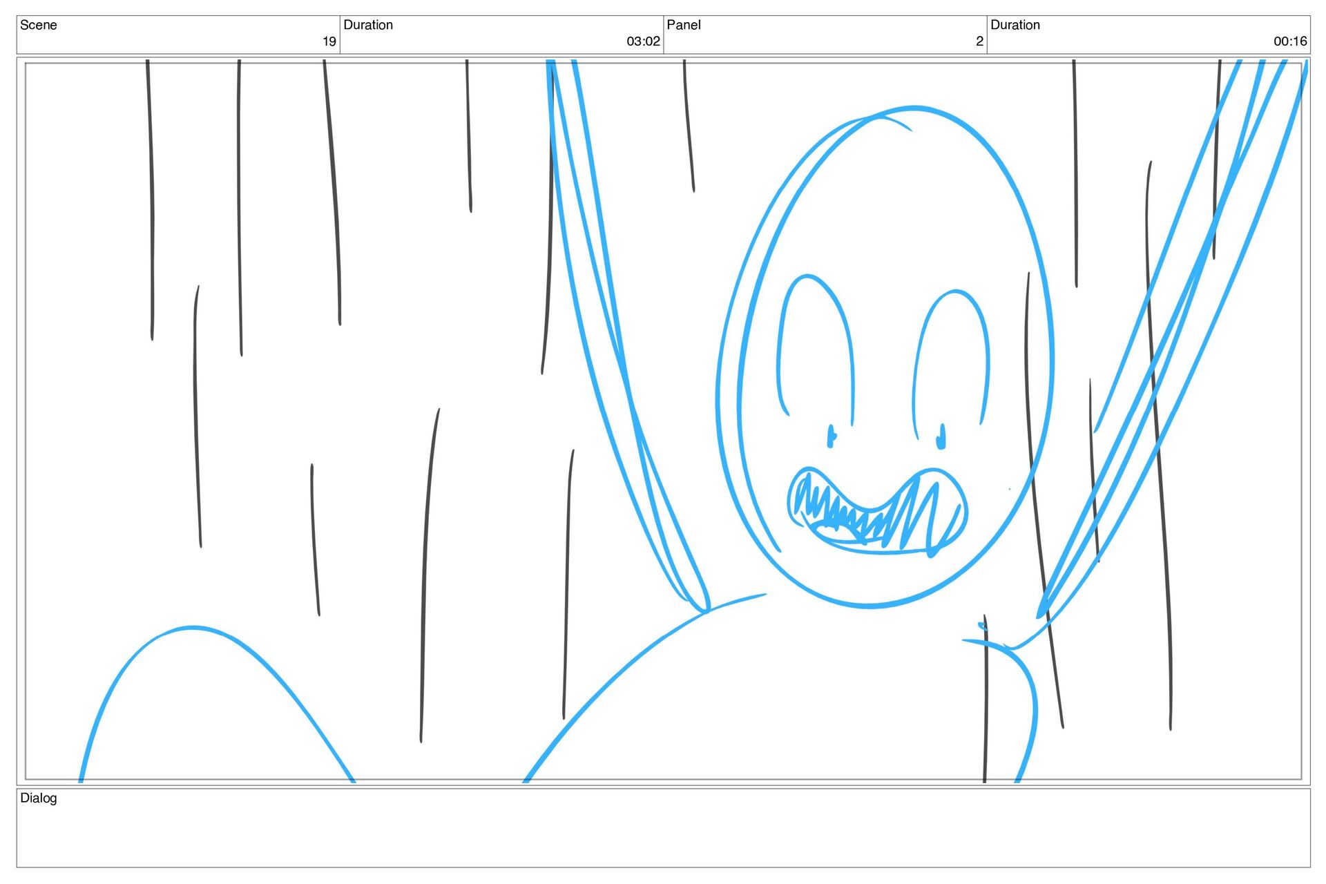Click the Dialog label
The image size is (1326, 884).
[x=38, y=798]
